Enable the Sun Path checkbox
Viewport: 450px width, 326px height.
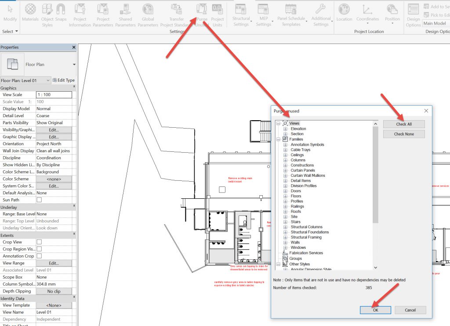pyautogui.click(x=39, y=200)
